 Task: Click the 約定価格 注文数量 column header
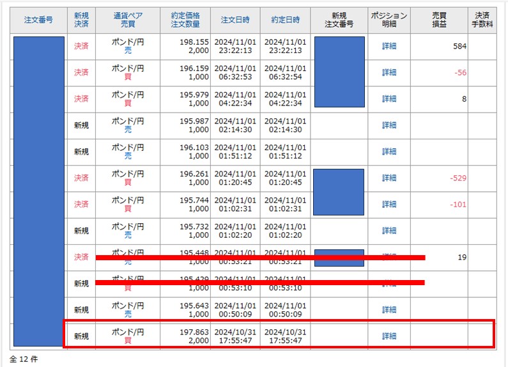185,20
